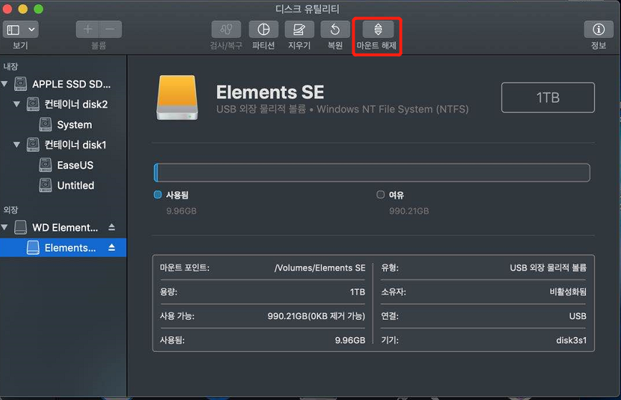
Task: Select the Untitled volume
Action: point(63,185)
